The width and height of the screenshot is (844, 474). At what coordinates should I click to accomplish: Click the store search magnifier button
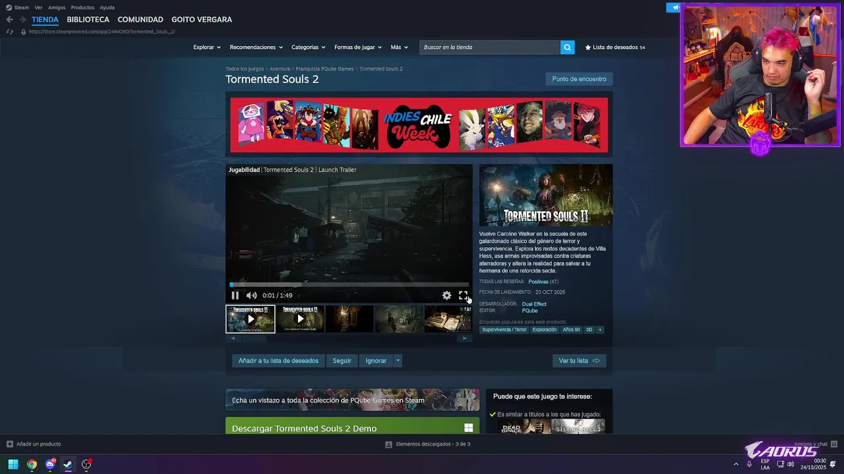[x=567, y=47]
